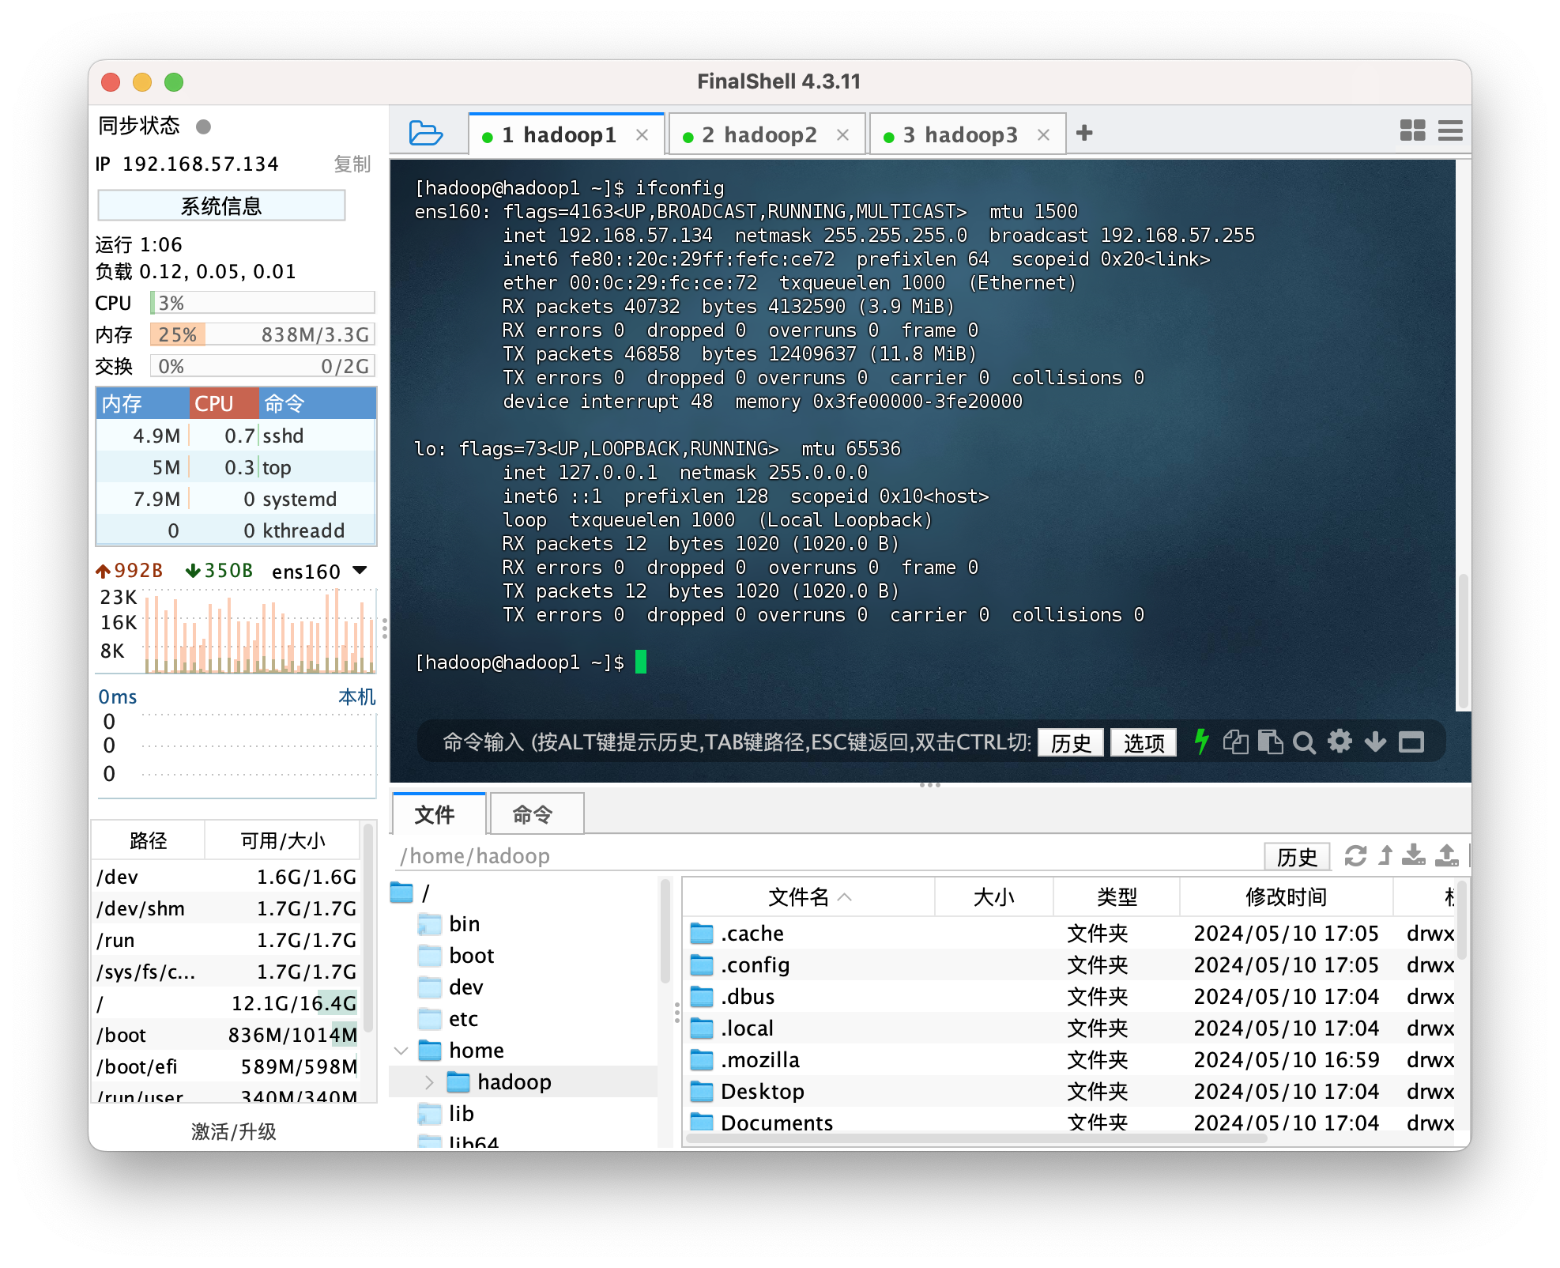Screen dimensions: 1560x1268
Task: Click the fullscreen terminal window icon
Action: click(1411, 742)
